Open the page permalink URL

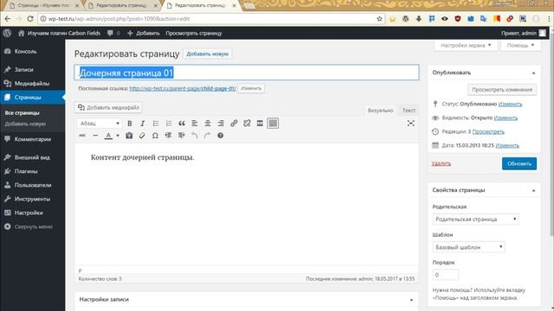183,88
